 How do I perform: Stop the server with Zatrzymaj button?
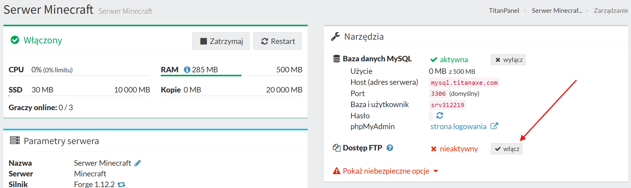(221, 41)
